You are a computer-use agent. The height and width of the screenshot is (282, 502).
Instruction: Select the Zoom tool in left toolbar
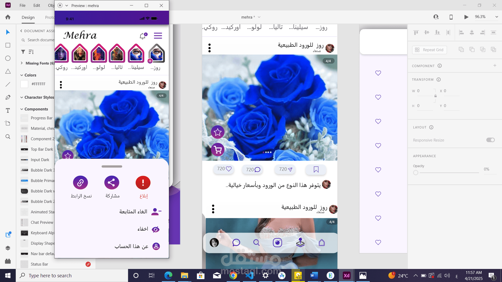click(x=8, y=137)
